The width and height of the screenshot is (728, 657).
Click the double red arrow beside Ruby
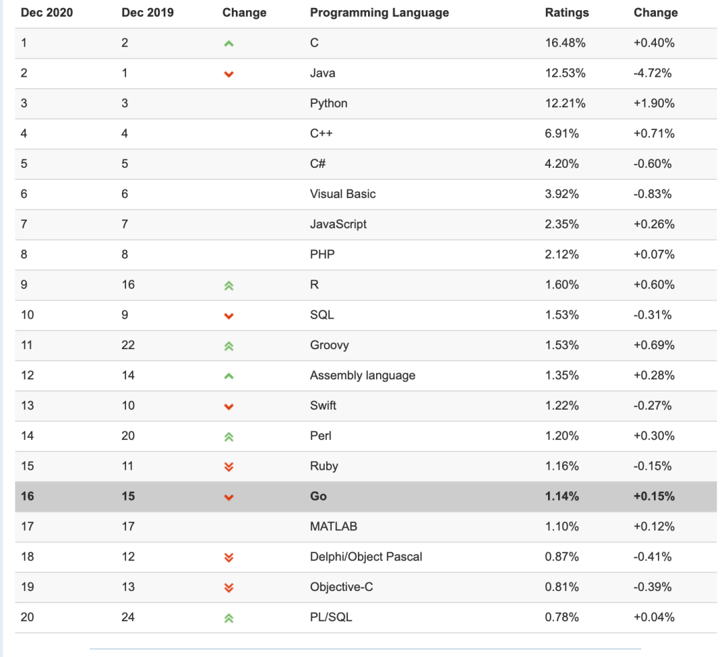229,466
